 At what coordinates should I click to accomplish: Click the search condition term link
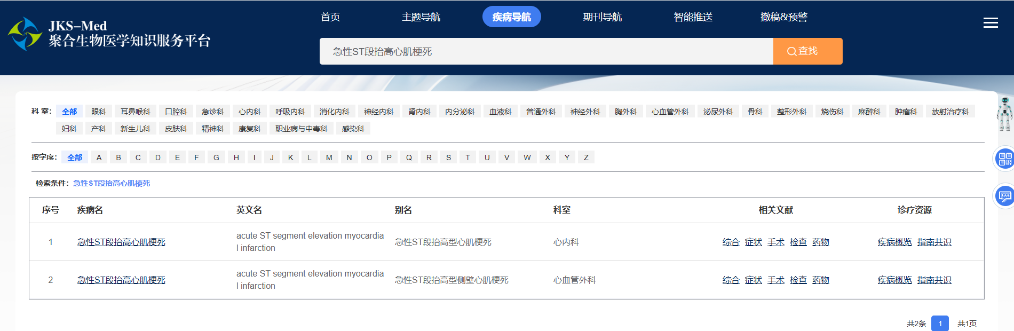click(112, 183)
